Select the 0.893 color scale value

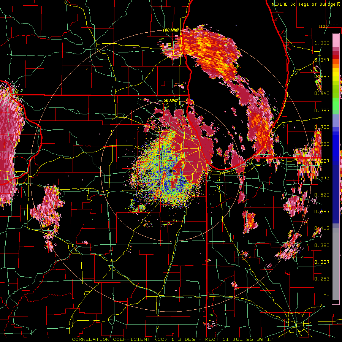tap(322, 76)
